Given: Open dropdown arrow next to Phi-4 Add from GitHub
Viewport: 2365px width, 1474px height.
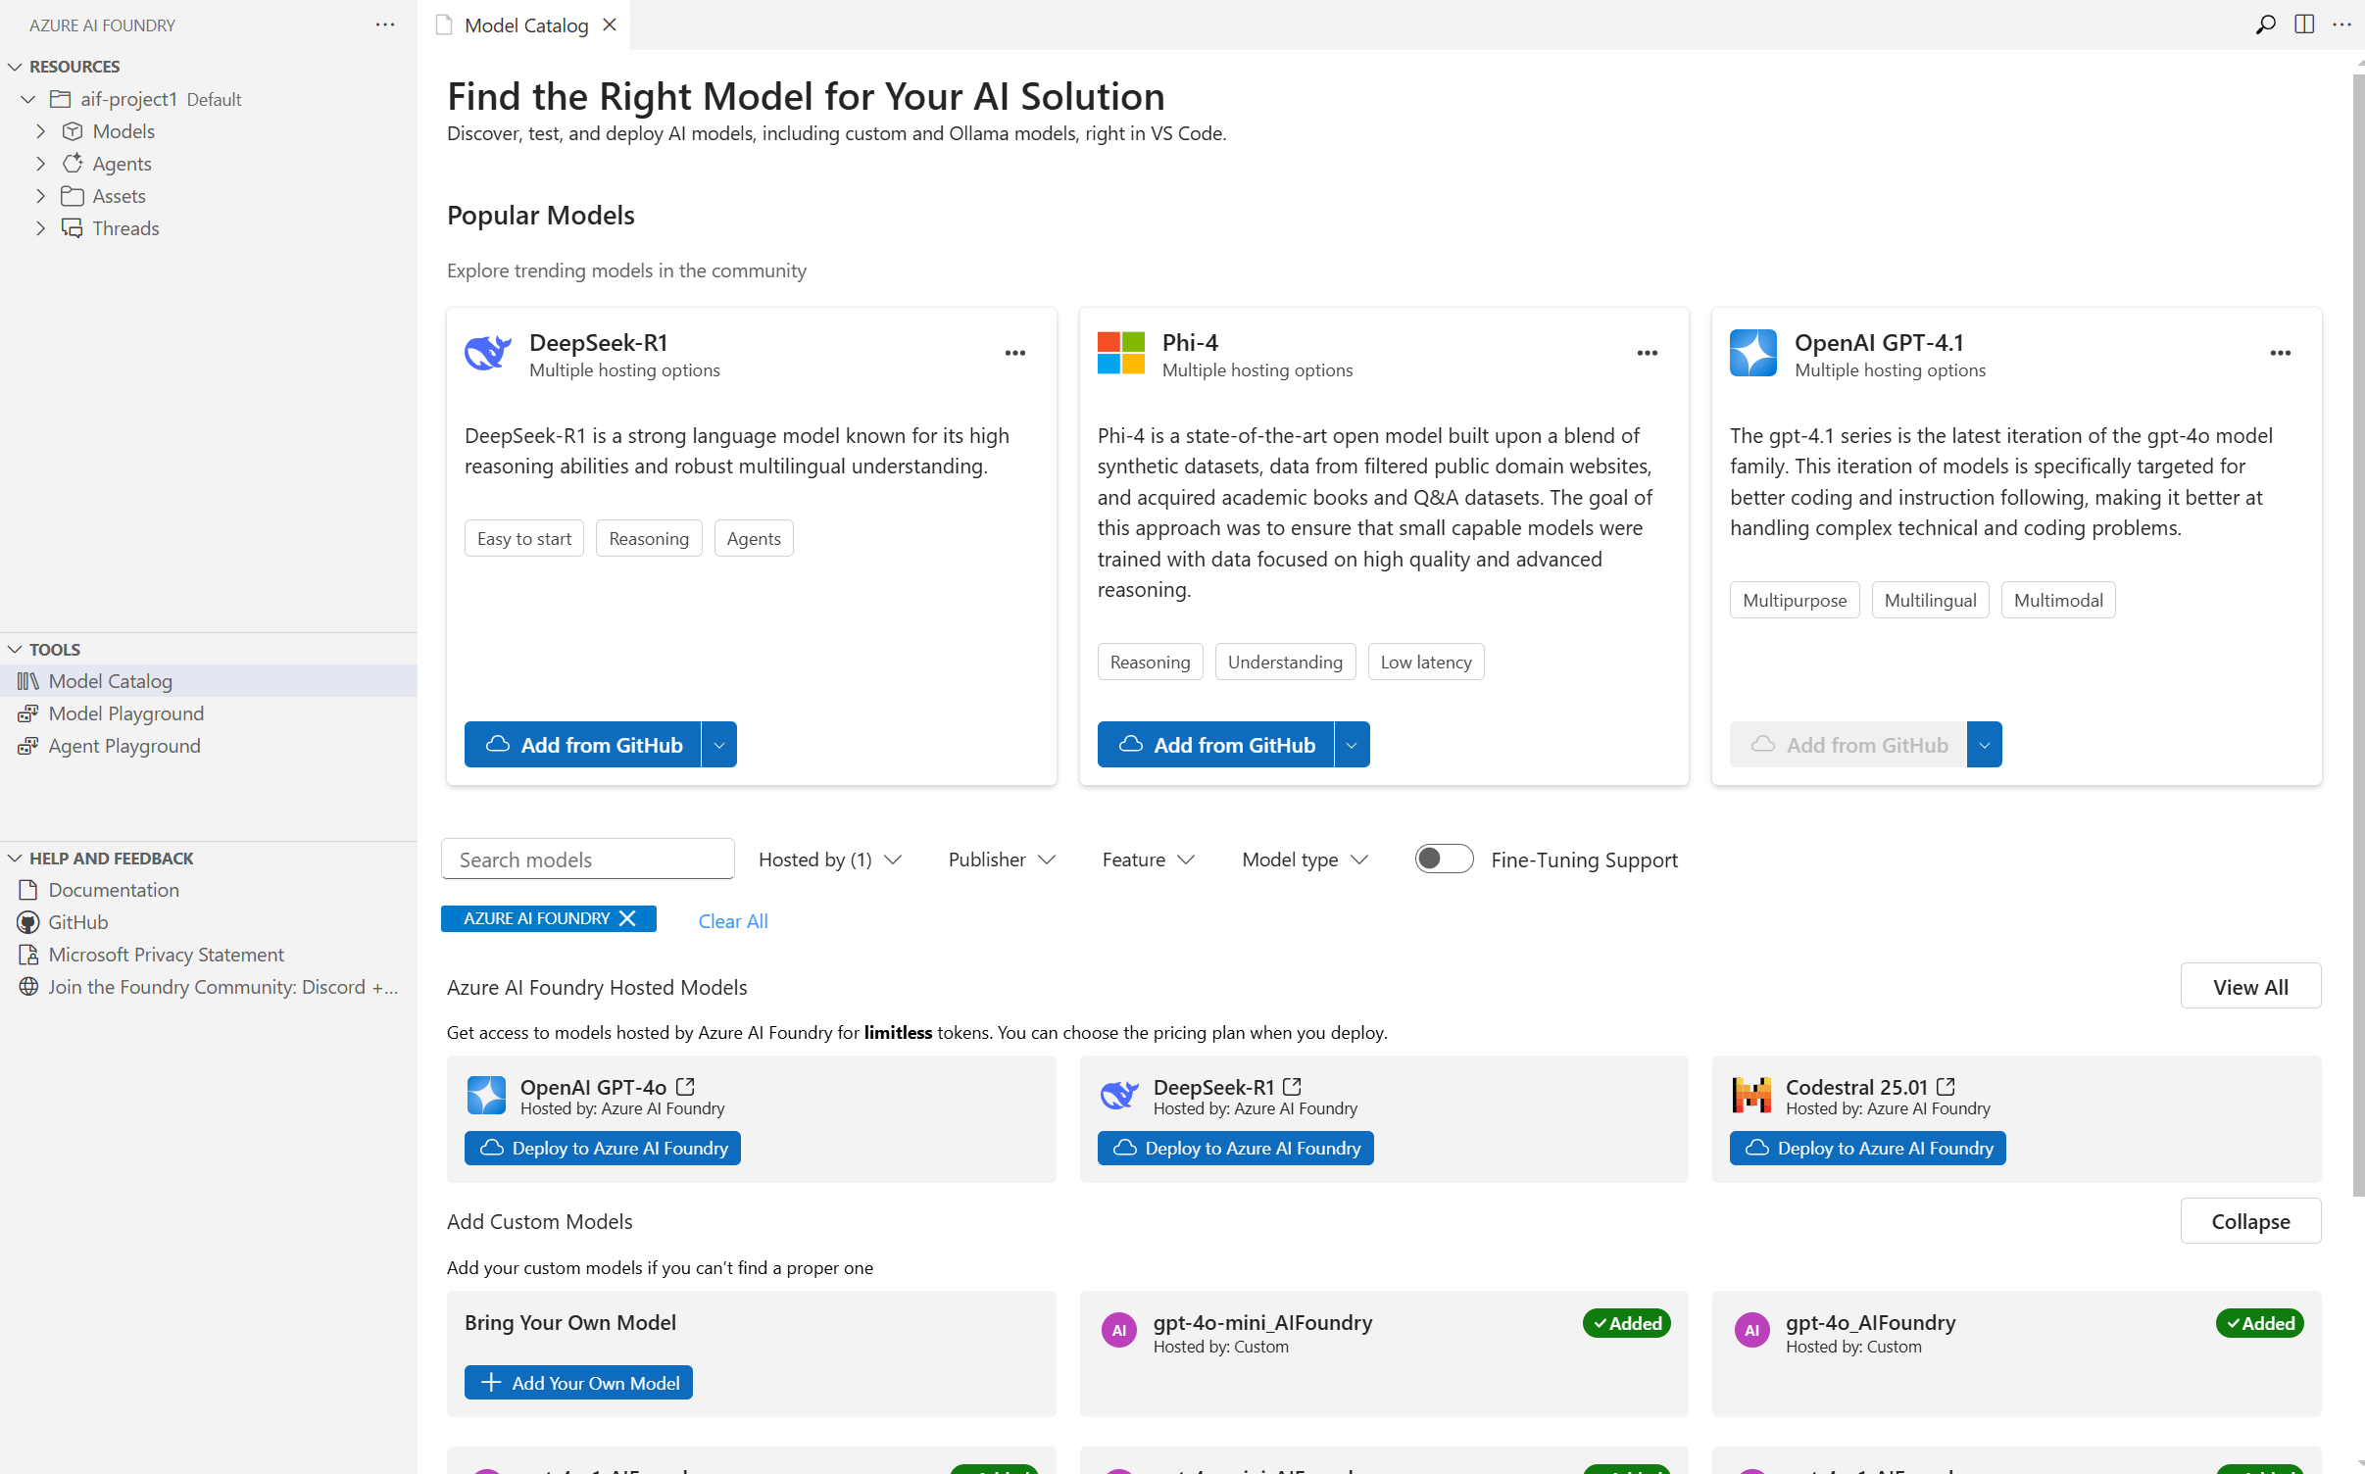Looking at the screenshot, I should click(1352, 745).
